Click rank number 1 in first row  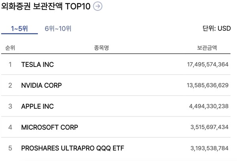[x=10, y=64]
